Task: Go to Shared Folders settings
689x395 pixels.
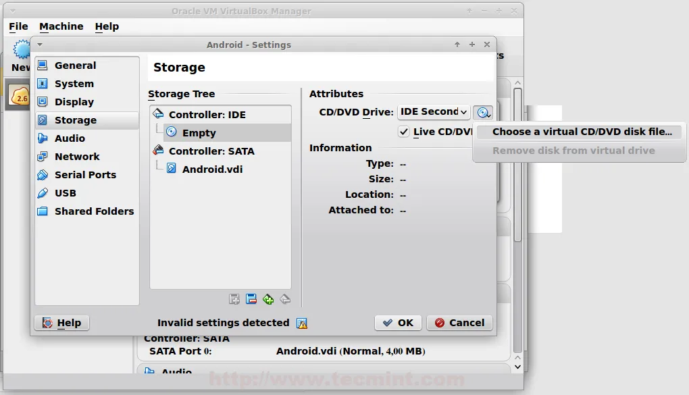Action: coord(94,211)
